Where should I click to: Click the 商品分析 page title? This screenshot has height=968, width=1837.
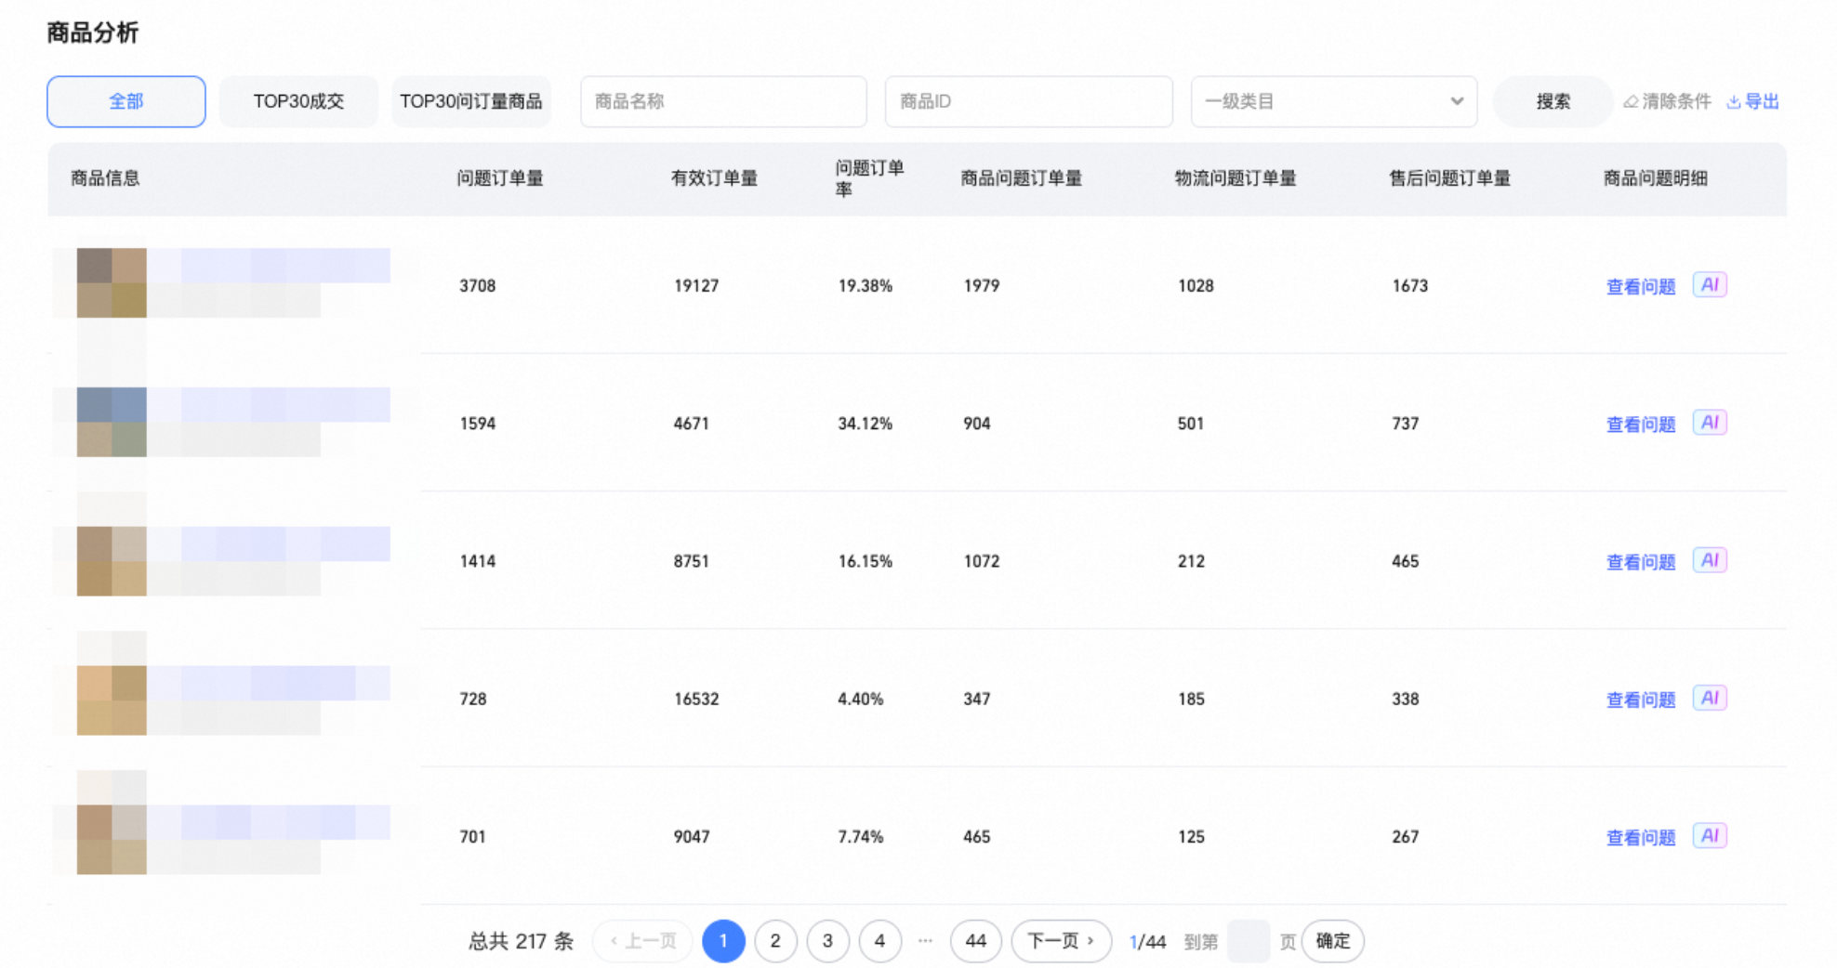pos(93,33)
